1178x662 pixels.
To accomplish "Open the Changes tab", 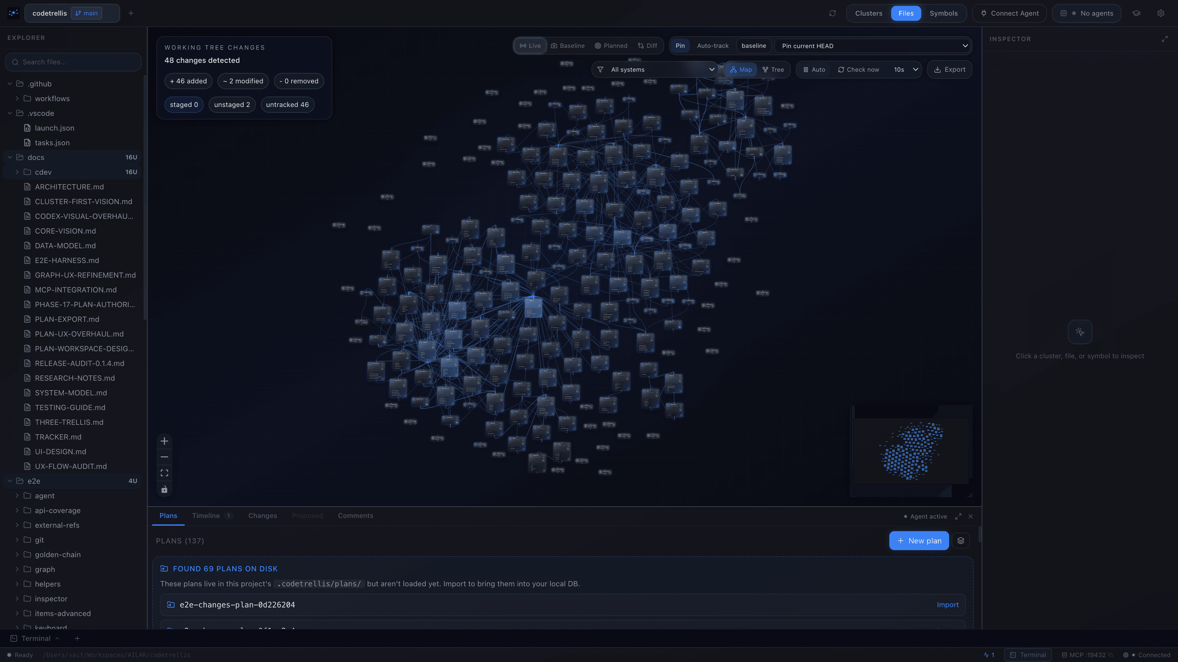I will click(263, 515).
